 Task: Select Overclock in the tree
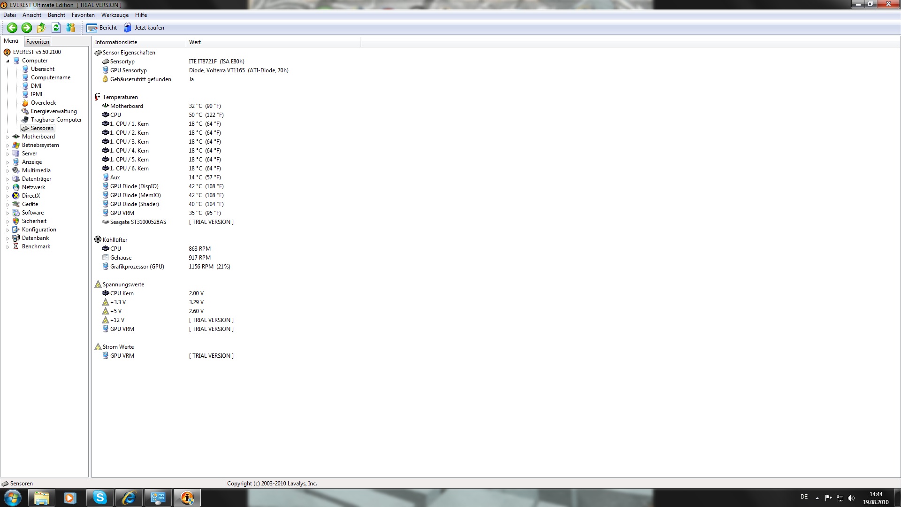coord(43,103)
